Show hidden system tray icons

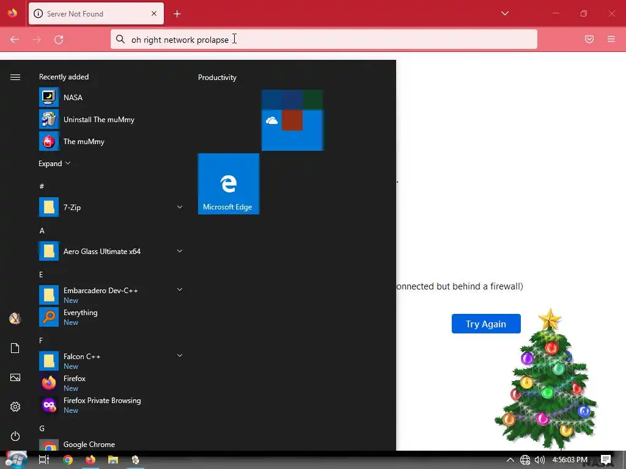(510, 460)
